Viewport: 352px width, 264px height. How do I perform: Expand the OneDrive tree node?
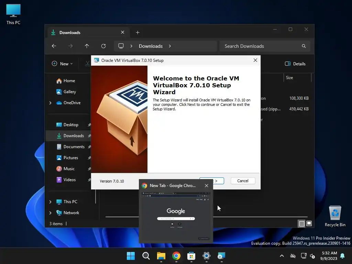coord(50,103)
